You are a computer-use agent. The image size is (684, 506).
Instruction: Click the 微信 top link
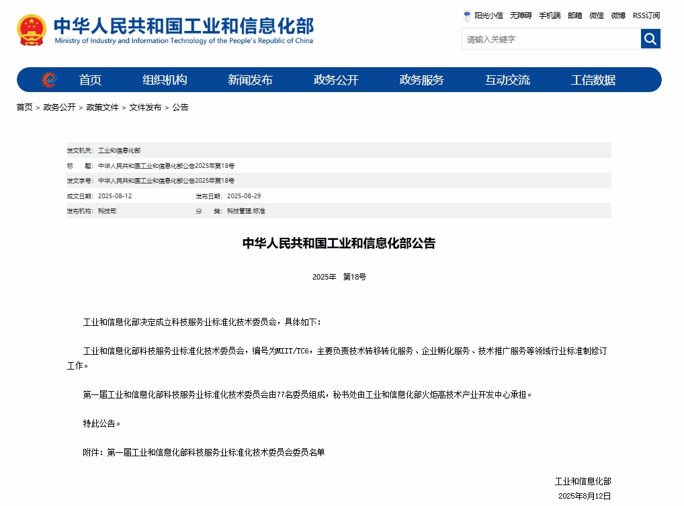coord(597,15)
